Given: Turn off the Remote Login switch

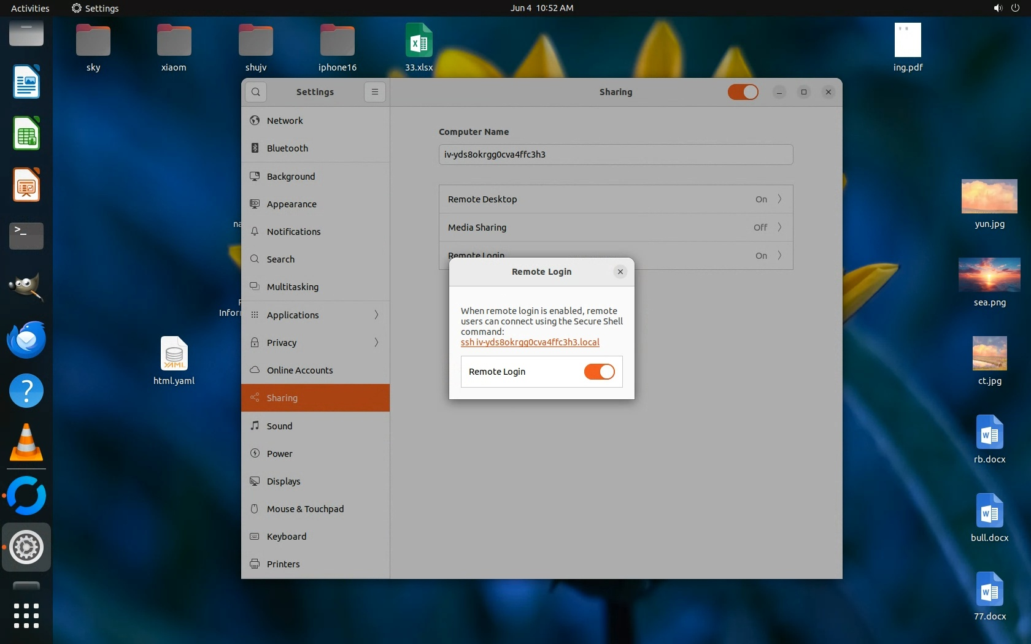Looking at the screenshot, I should point(599,372).
